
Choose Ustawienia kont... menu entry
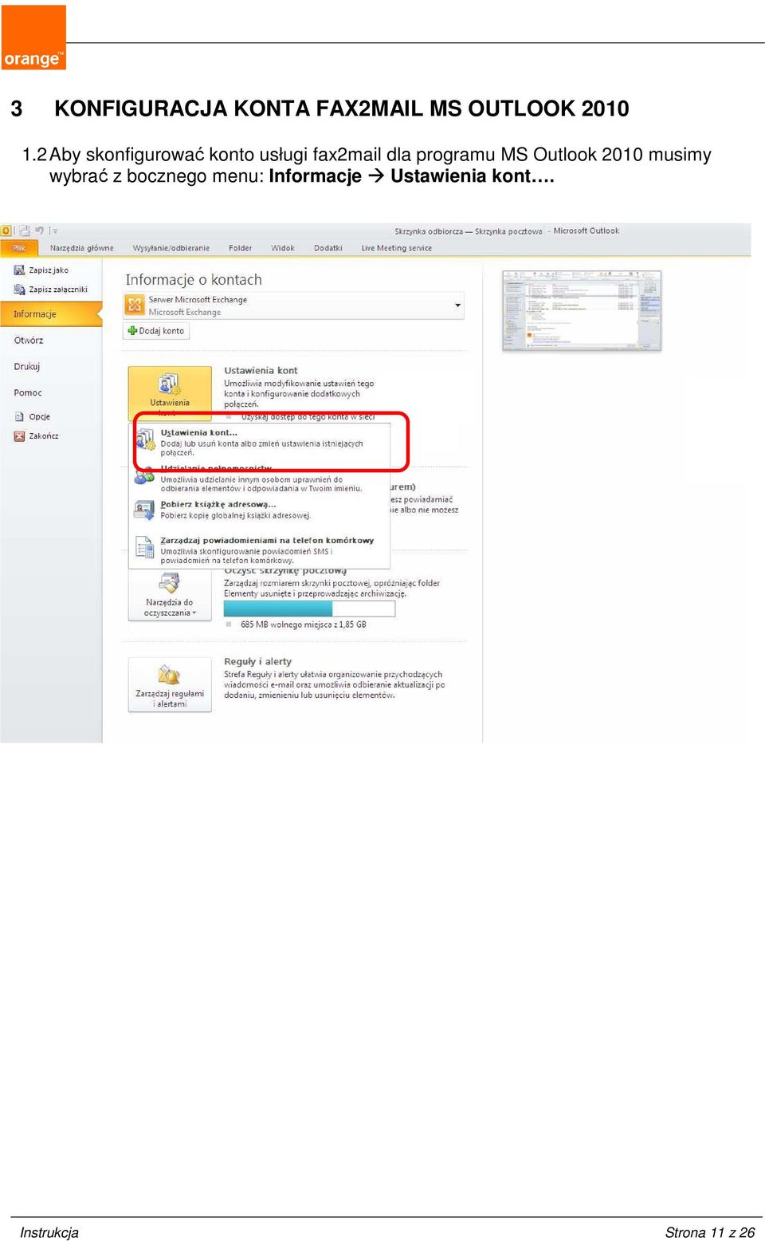tap(261, 443)
